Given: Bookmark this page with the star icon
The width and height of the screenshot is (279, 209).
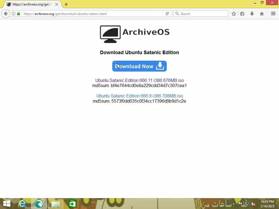Looking at the screenshot, I should coord(234,14).
